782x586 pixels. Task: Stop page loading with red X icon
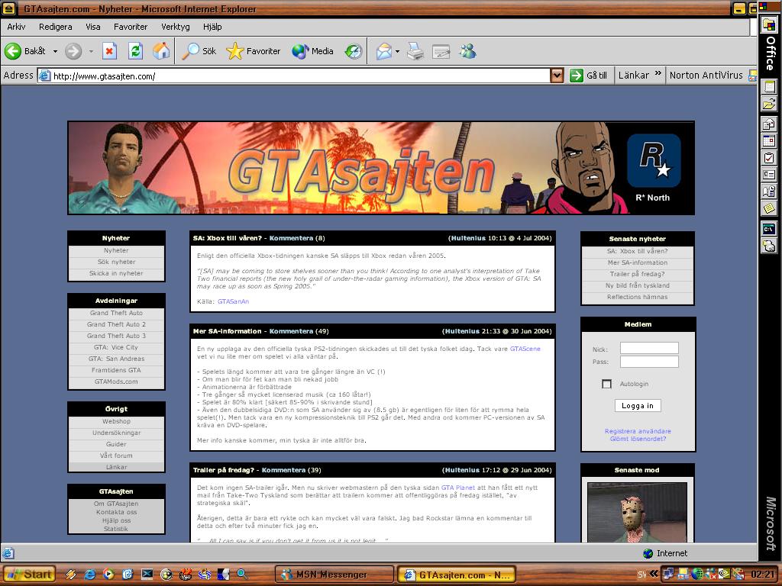[x=110, y=51]
